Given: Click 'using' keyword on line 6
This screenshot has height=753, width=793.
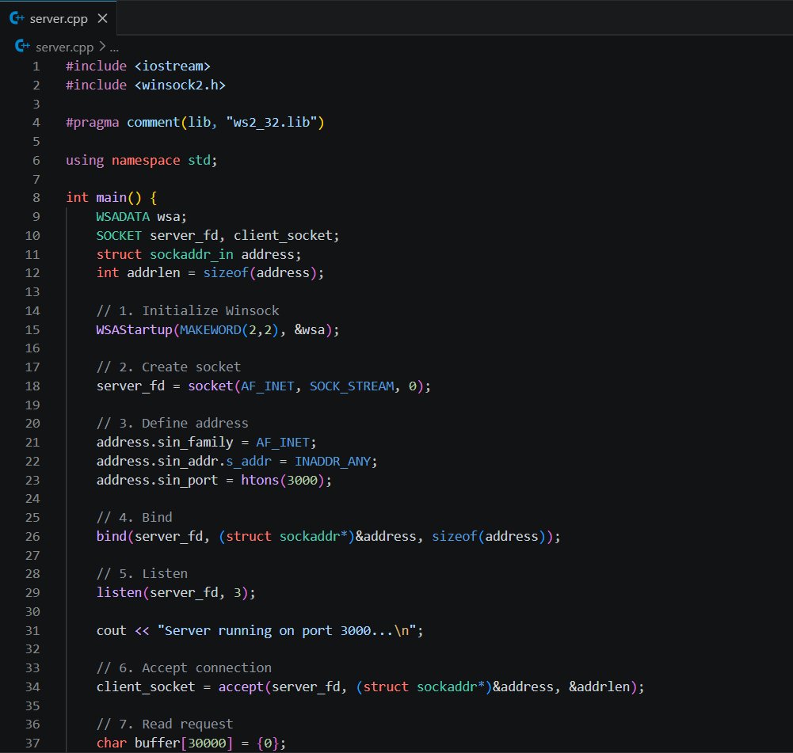Looking at the screenshot, I should 85,160.
